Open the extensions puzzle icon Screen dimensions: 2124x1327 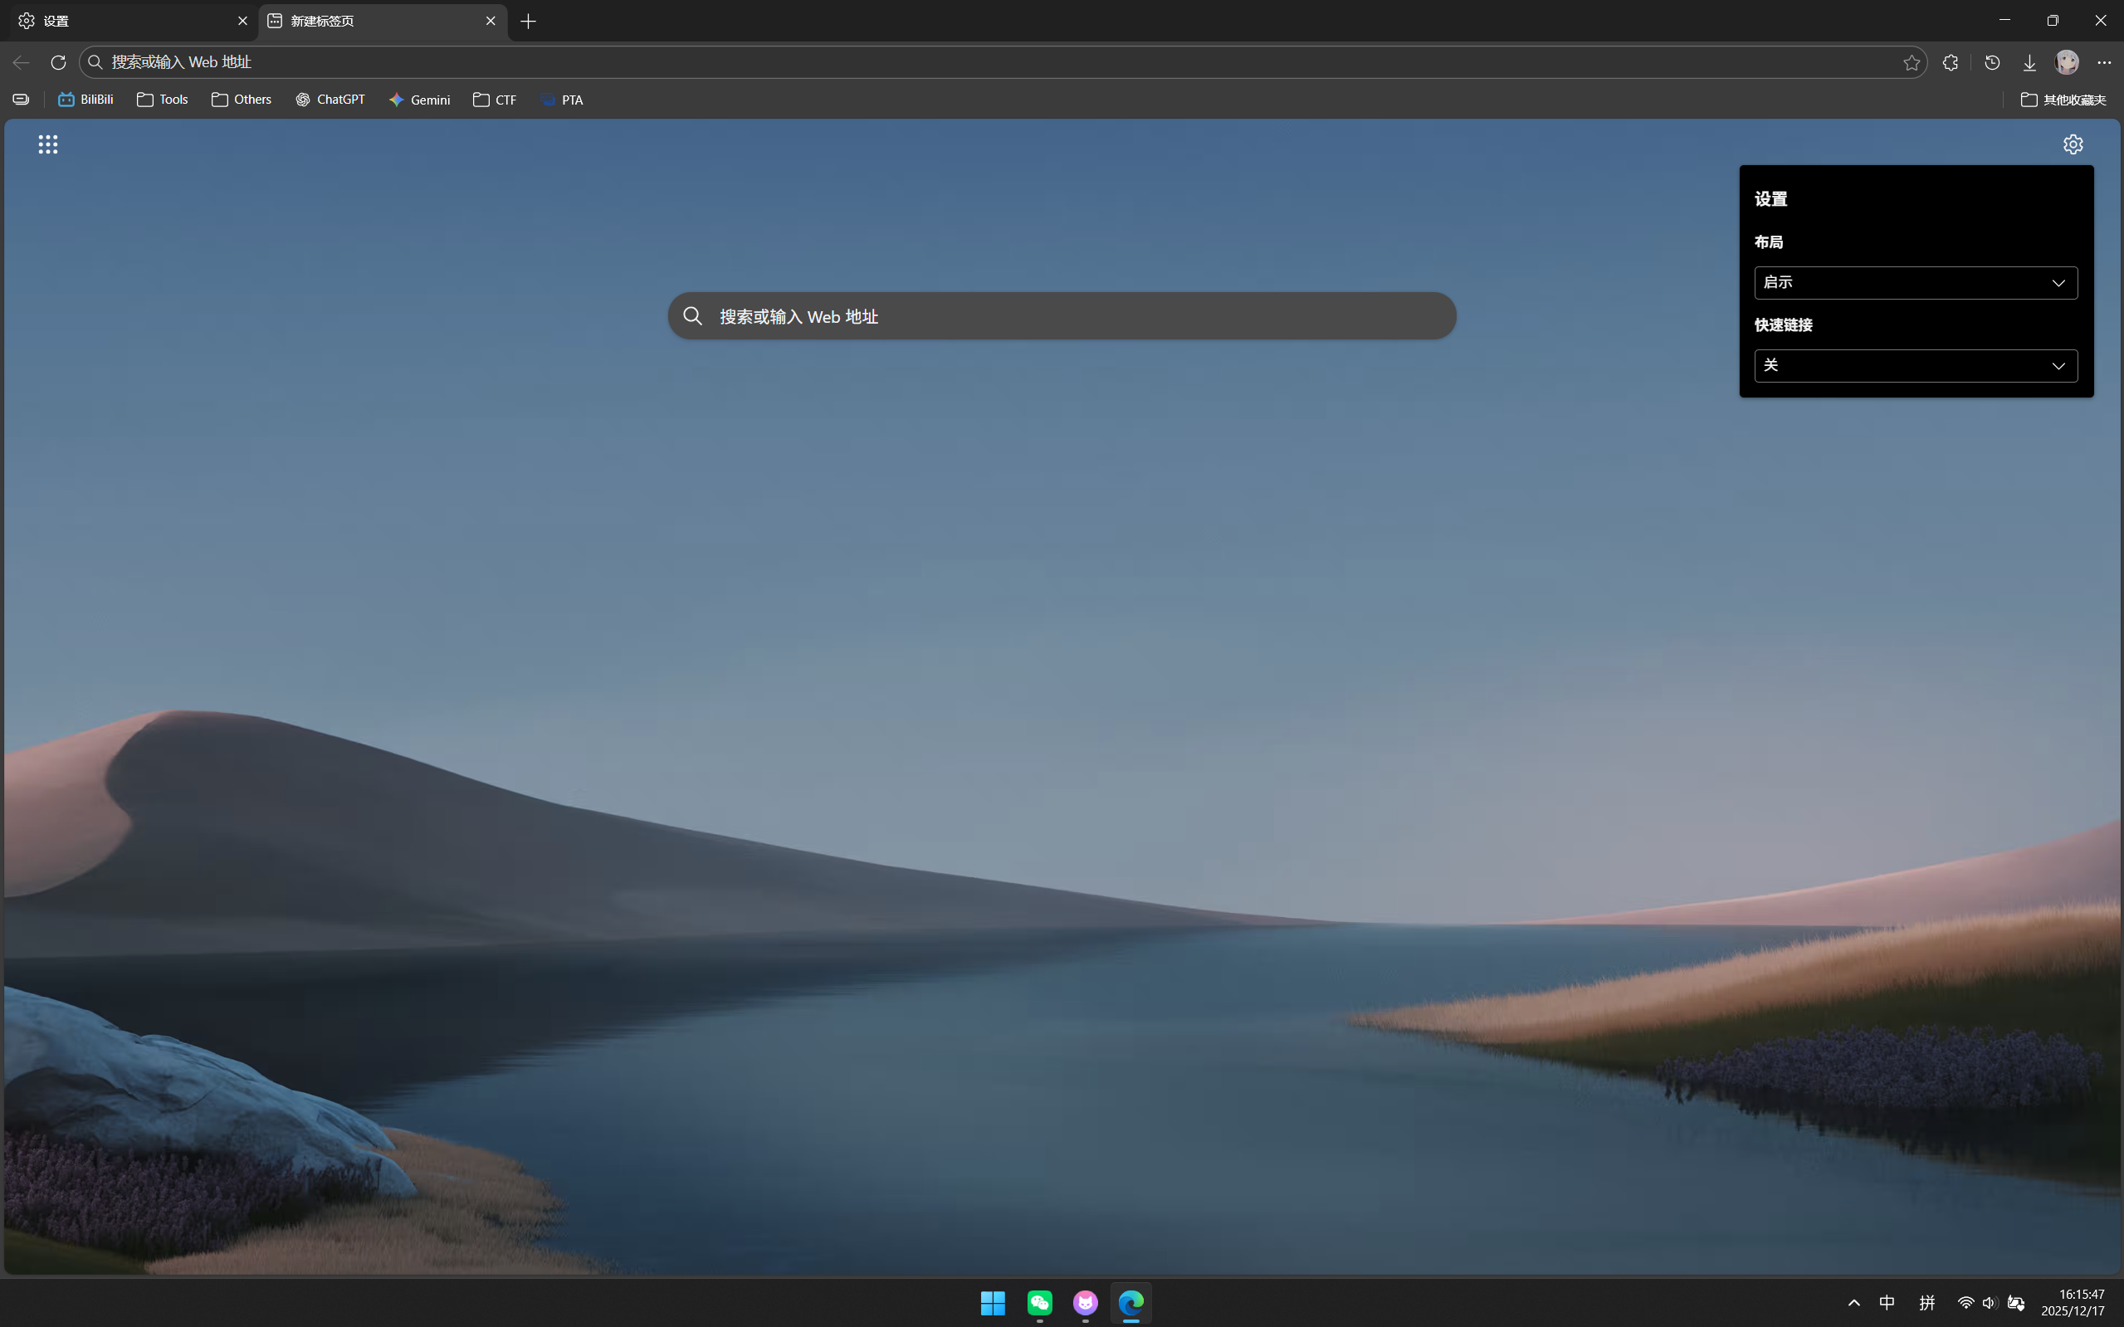point(1951,62)
